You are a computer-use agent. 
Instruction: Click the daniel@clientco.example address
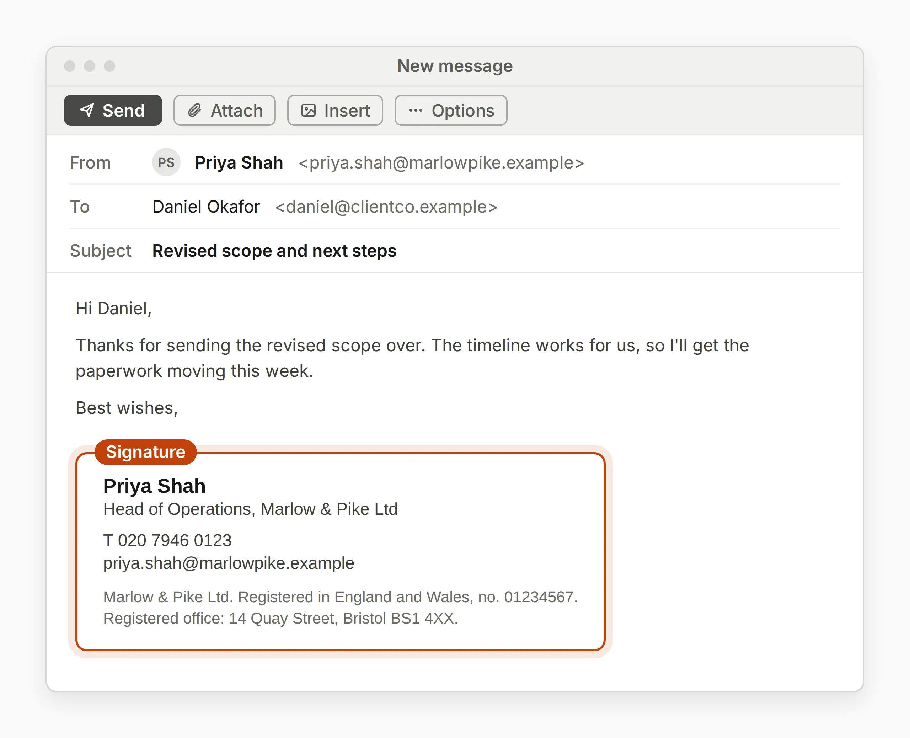click(x=386, y=207)
